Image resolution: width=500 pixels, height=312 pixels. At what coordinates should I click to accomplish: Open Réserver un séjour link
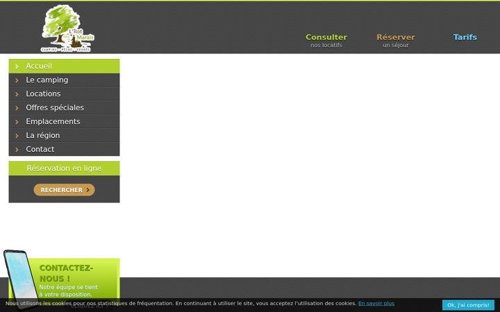(x=396, y=41)
